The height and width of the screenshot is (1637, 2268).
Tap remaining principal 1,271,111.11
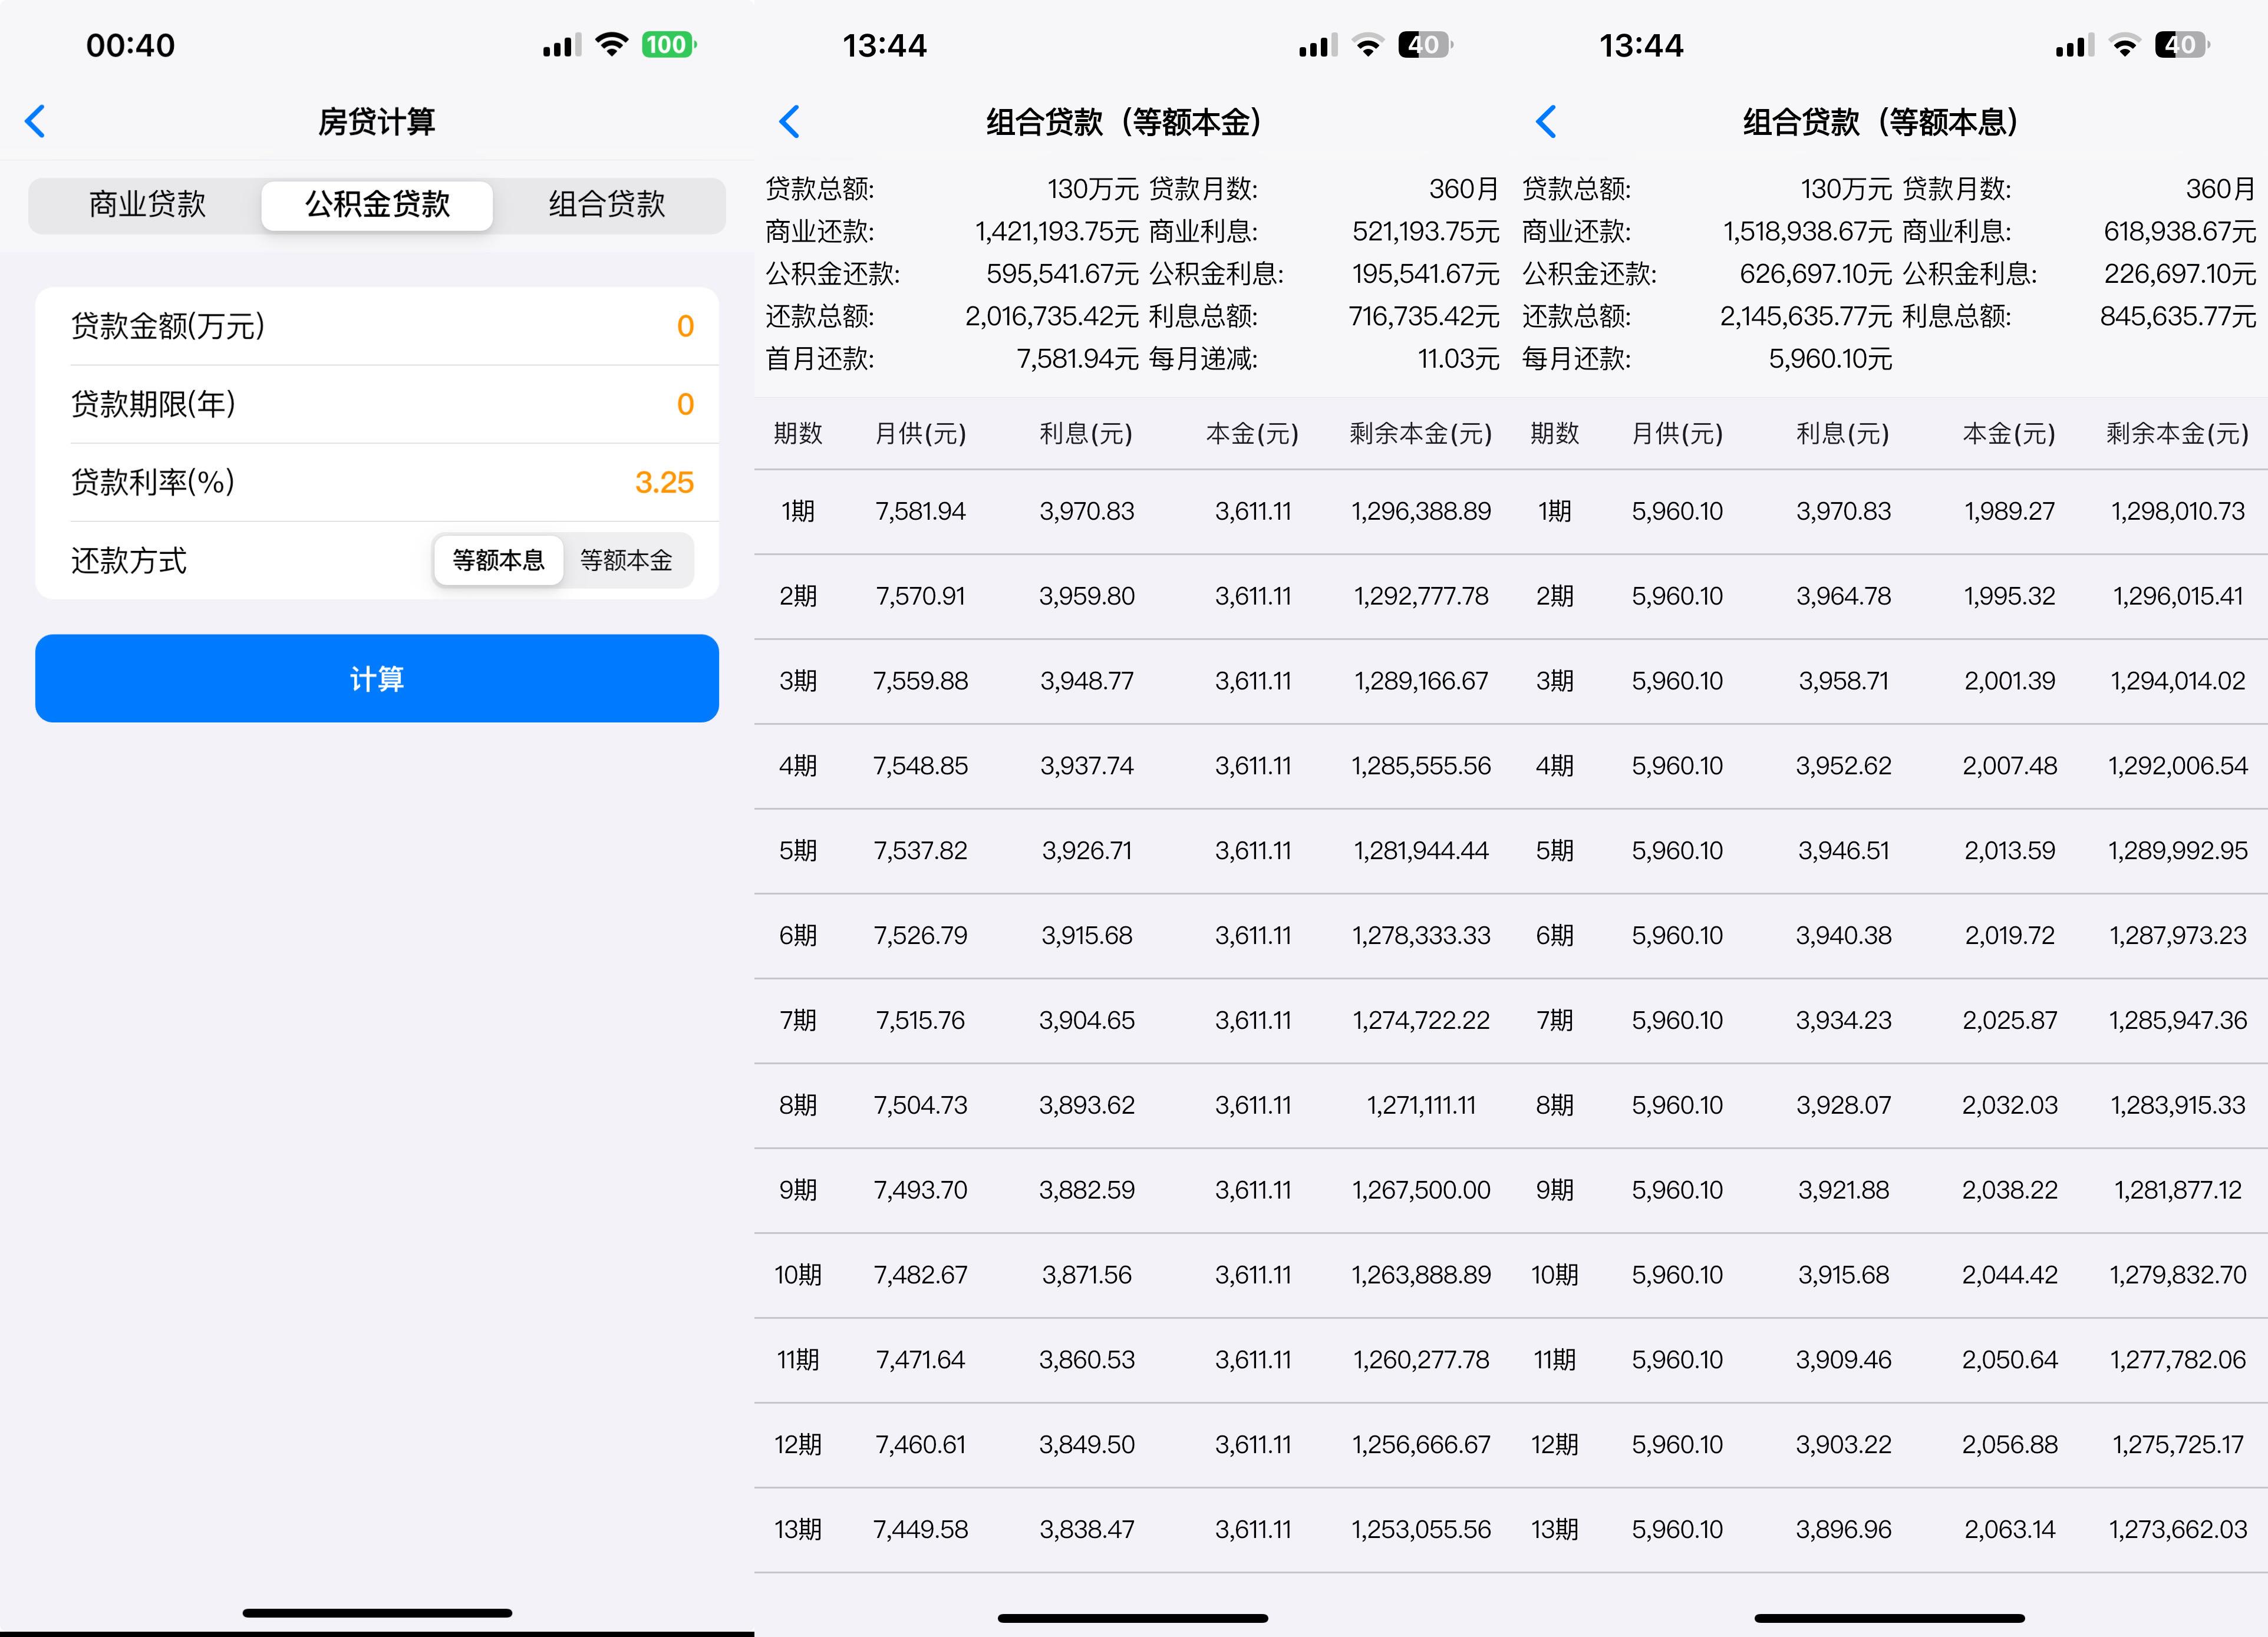click(x=1421, y=1105)
